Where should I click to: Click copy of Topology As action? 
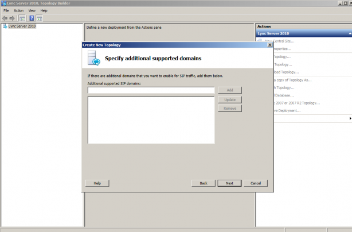[292, 80]
